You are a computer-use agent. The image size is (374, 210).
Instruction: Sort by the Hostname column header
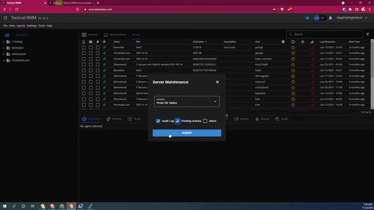199,41
